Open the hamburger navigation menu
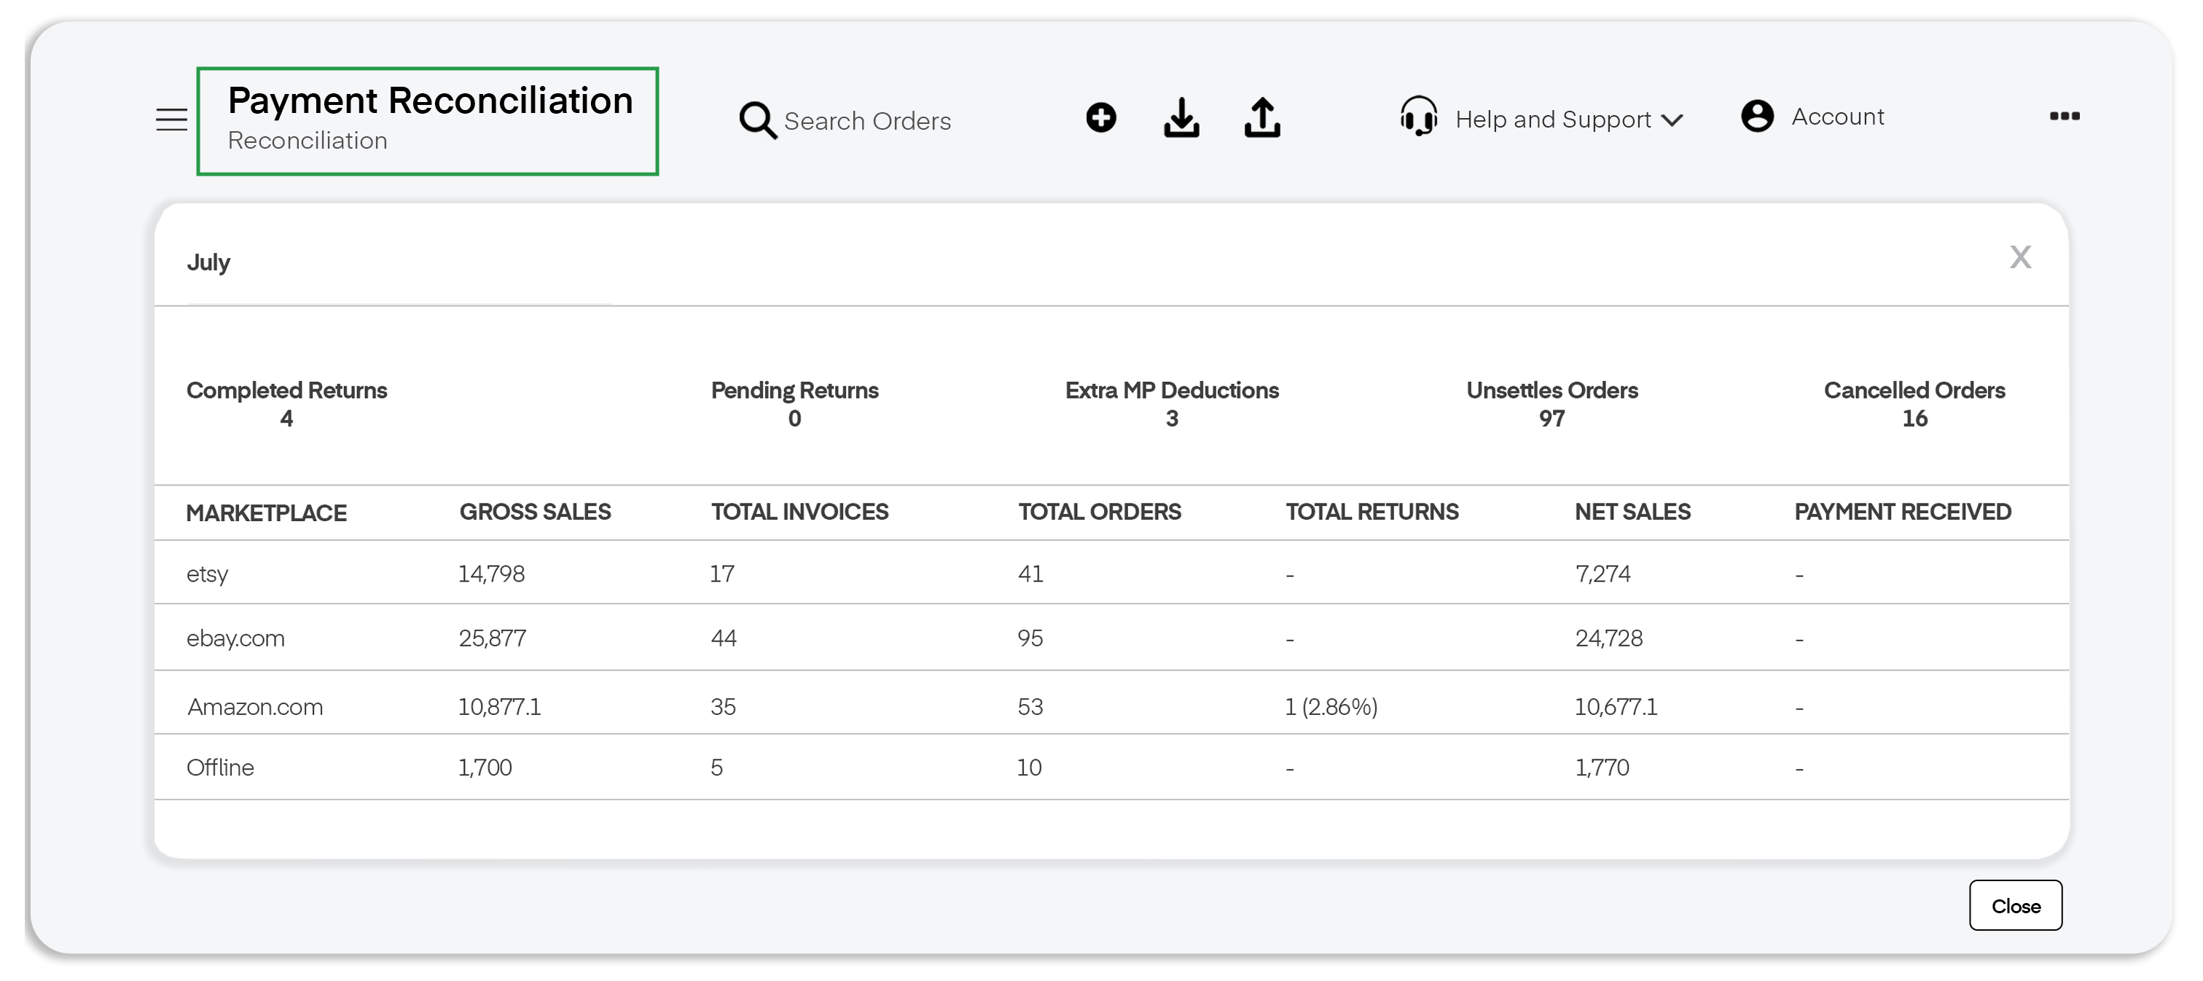The image size is (2203, 981). (171, 120)
